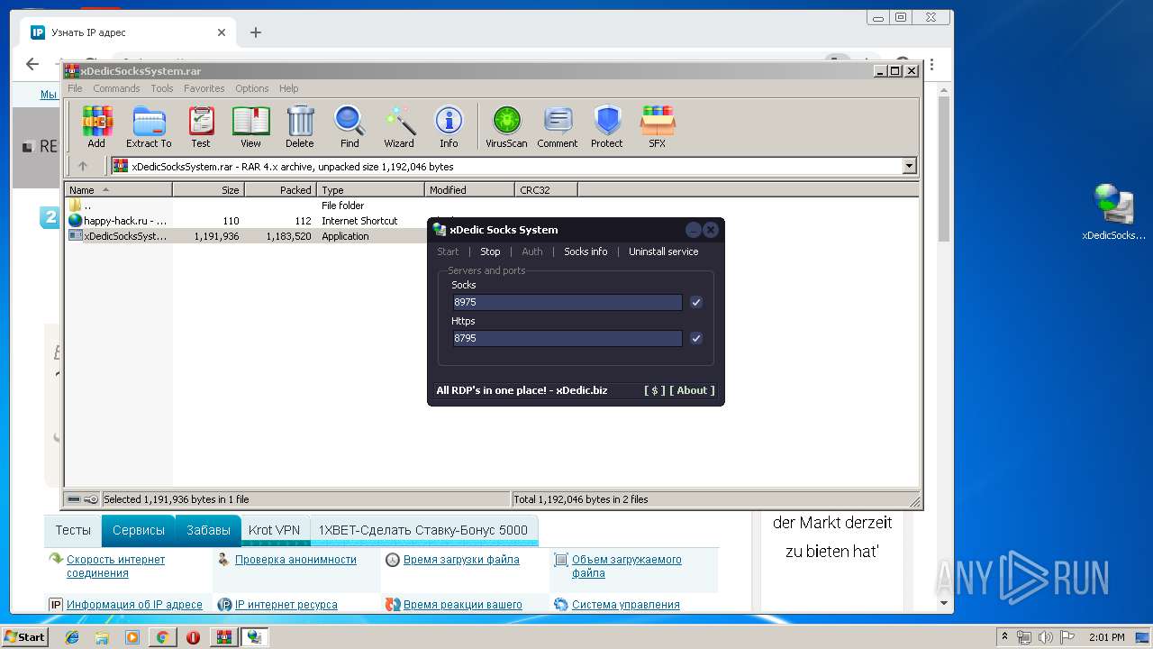Click Uninstall service
The height and width of the screenshot is (649, 1153).
click(664, 251)
